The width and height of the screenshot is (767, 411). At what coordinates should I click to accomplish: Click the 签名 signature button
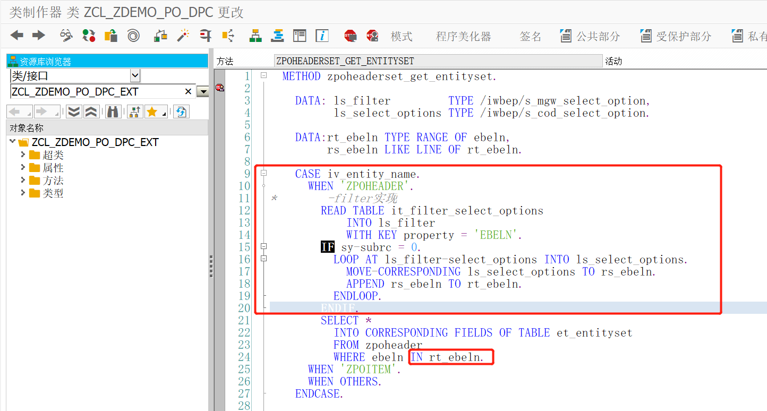click(532, 36)
